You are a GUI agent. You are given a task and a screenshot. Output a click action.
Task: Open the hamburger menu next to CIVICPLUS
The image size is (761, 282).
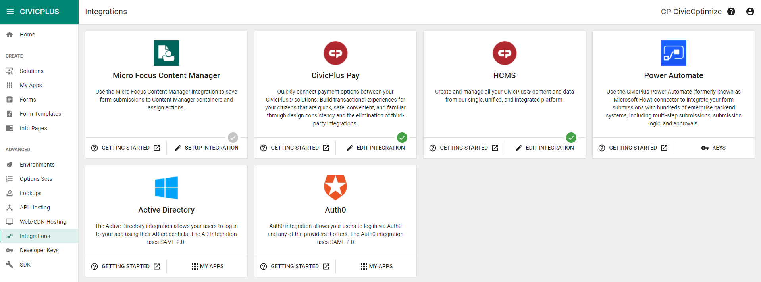[10, 12]
